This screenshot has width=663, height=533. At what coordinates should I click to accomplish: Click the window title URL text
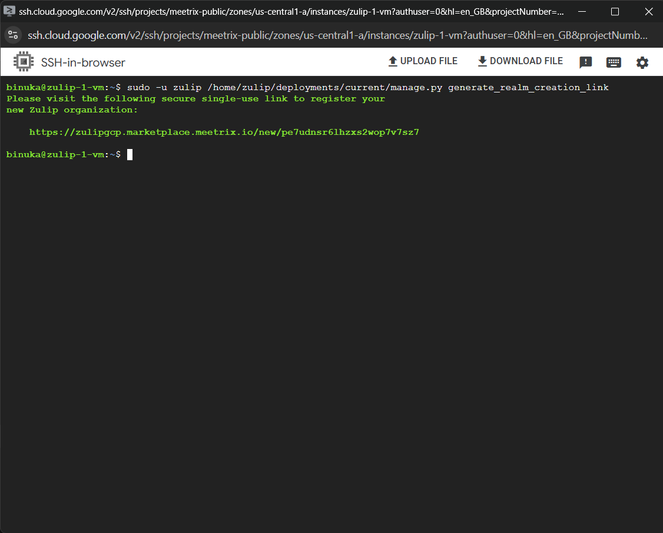(291, 11)
